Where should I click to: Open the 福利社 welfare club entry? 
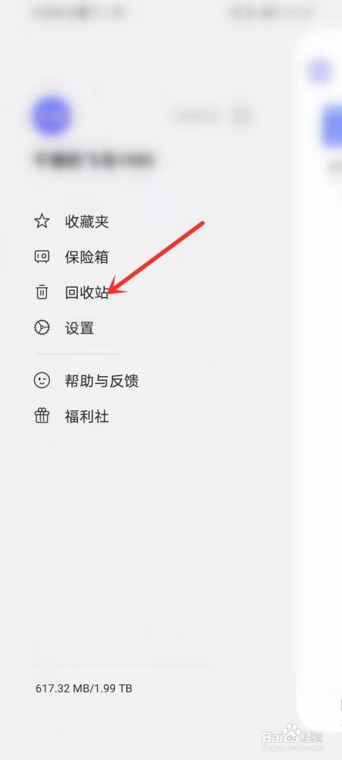[87, 416]
